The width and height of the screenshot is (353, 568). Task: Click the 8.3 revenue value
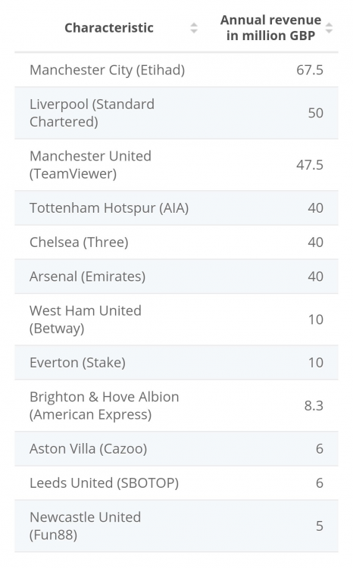click(x=314, y=406)
